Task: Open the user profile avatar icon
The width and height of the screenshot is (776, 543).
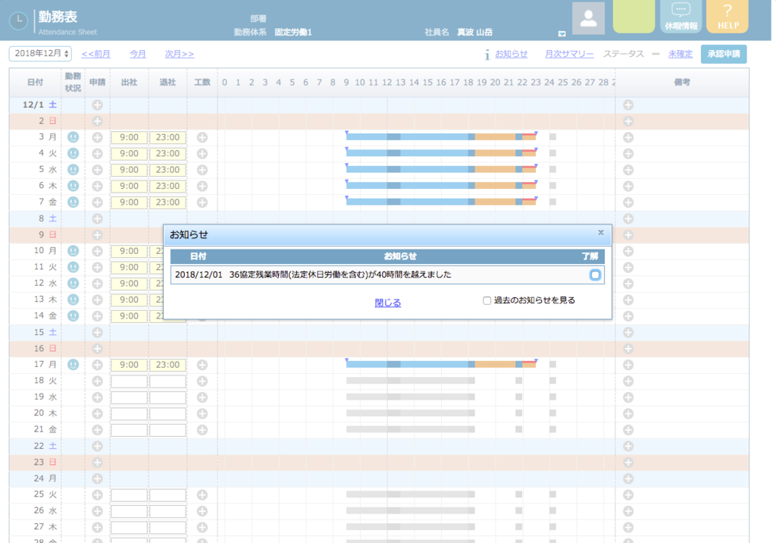Action: click(588, 18)
